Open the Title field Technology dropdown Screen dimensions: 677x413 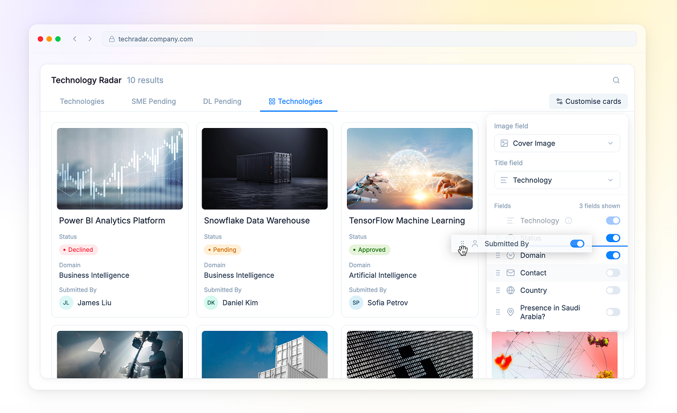(x=557, y=180)
